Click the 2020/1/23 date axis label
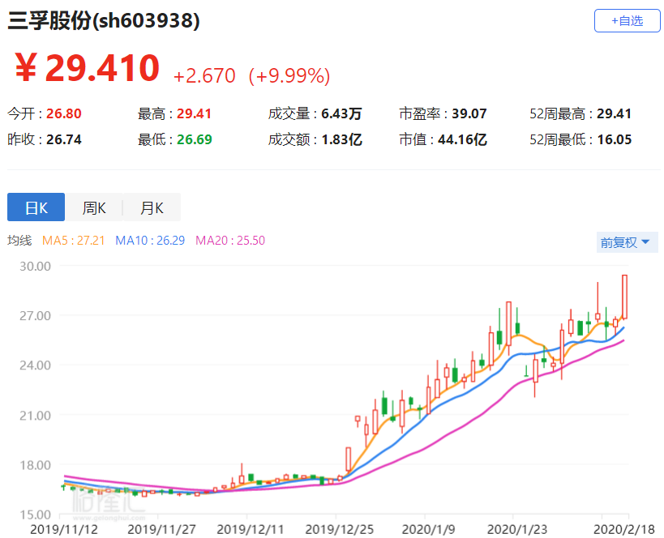 click(x=517, y=529)
